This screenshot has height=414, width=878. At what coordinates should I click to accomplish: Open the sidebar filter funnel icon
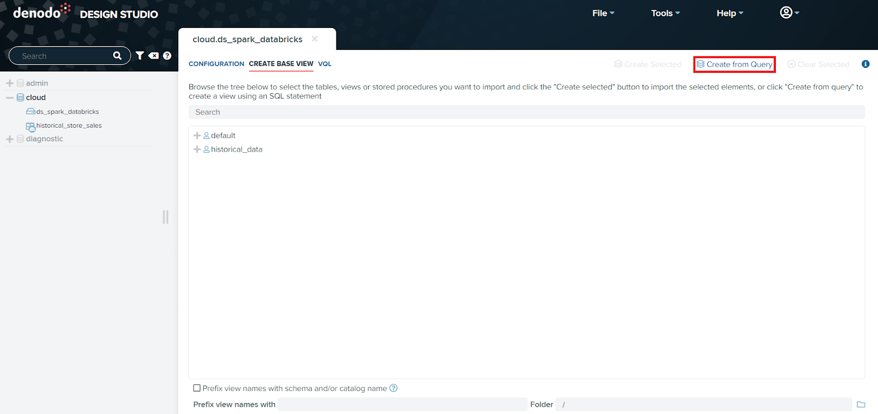pyautogui.click(x=140, y=56)
